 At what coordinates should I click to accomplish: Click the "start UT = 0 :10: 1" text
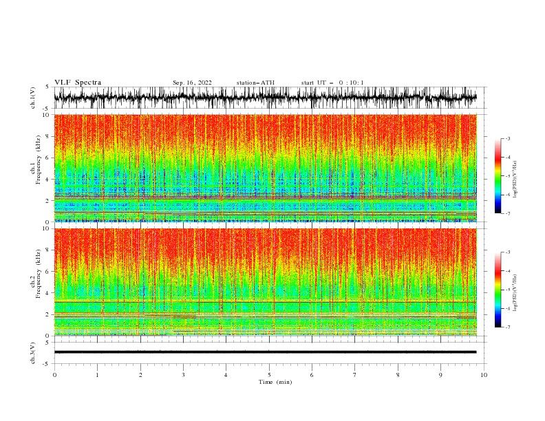pyautogui.click(x=332, y=83)
